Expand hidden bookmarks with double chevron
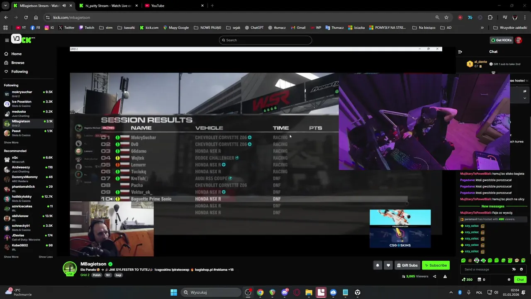 pyautogui.click(x=482, y=28)
